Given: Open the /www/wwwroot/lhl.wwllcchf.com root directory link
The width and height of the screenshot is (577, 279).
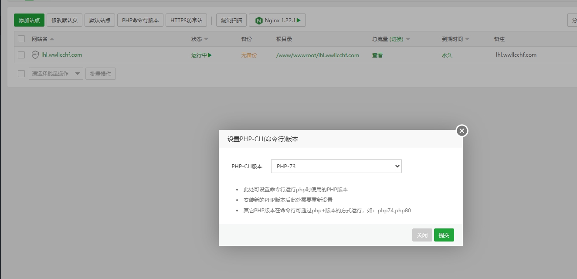Looking at the screenshot, I should click(x=317, y=55).
